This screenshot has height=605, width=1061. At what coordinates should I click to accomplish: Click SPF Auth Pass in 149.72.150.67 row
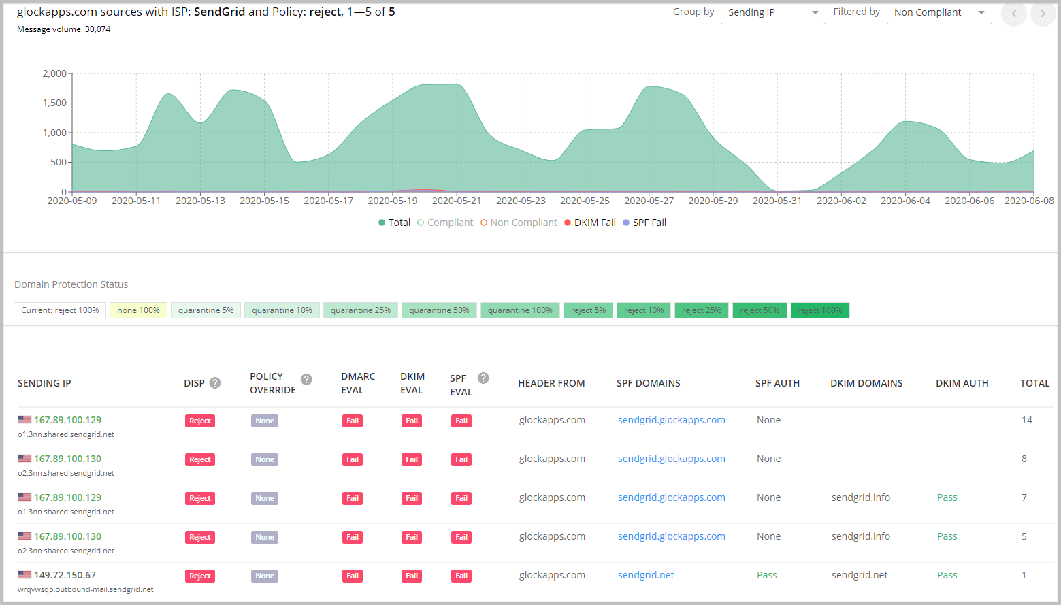(767, 575)
